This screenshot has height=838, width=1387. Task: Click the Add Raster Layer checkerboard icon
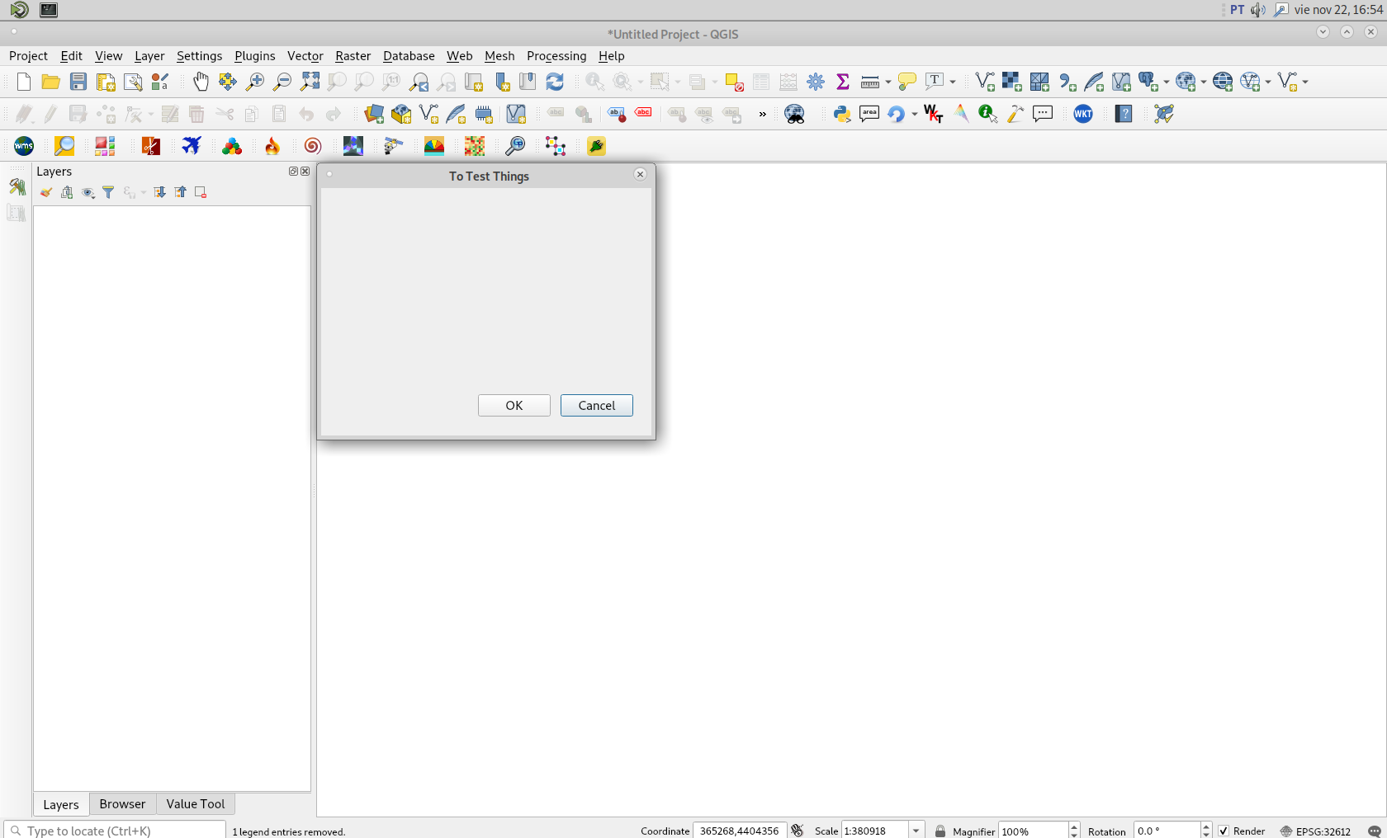pyautogui.click(x=1012, y=82)
